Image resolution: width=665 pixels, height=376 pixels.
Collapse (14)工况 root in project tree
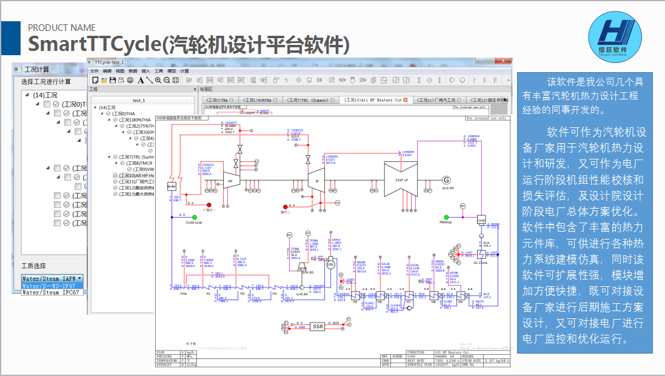tap(95, 107)
